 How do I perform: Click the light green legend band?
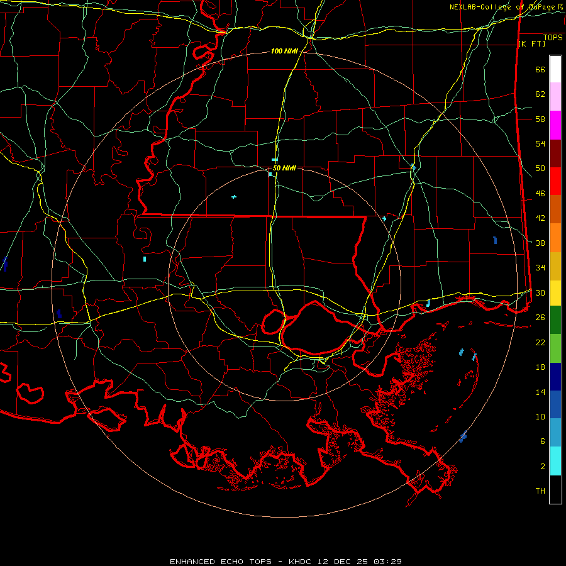click(x=555, y=348)
